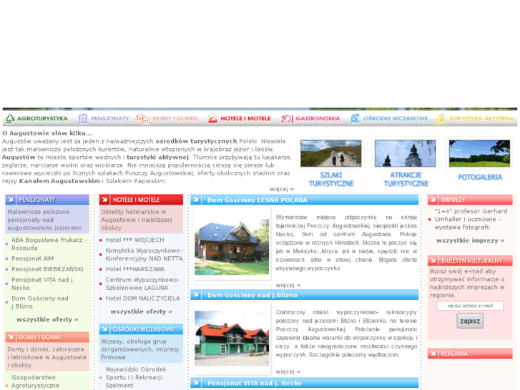Open Dom Gościnny nad j.Blizno heading
This screenshot has width=520, height=390.
pyautogui.click(x=252, y=295)
